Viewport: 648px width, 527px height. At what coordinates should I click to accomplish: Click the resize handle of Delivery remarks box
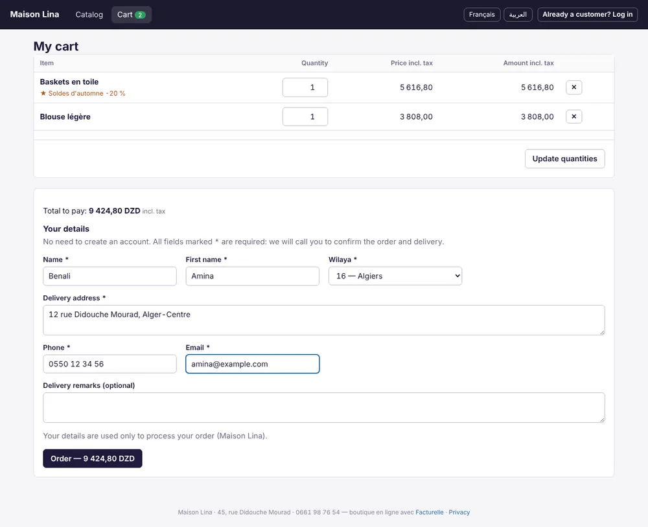coord(602,420)
